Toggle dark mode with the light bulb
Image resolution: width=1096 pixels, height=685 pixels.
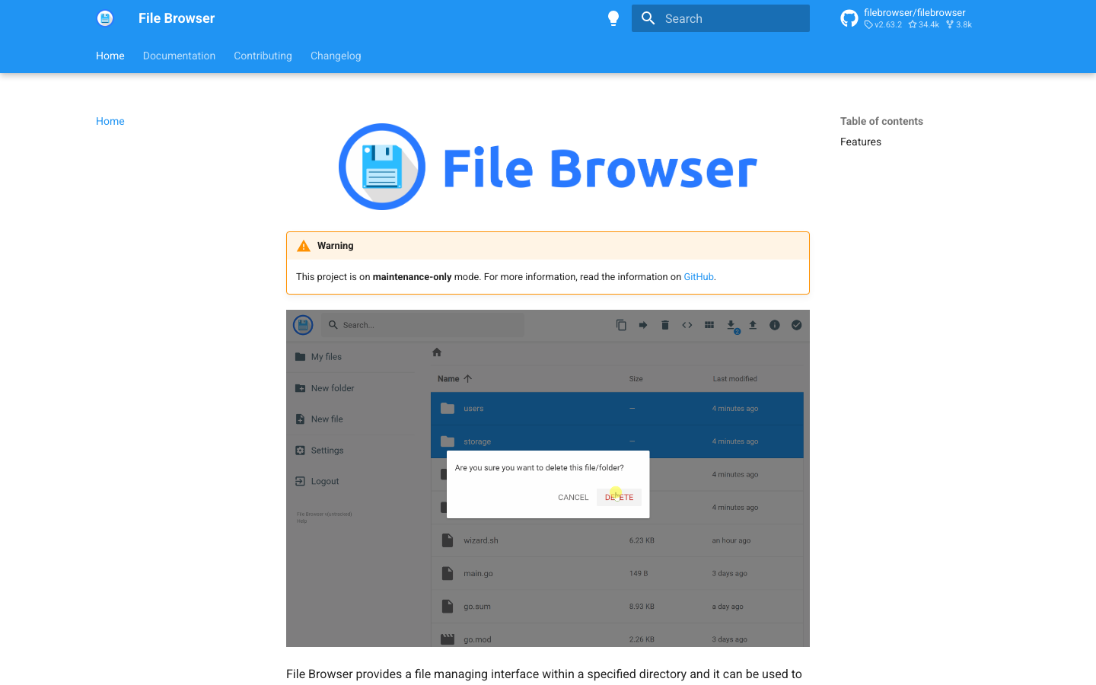(x=613, y=18)
